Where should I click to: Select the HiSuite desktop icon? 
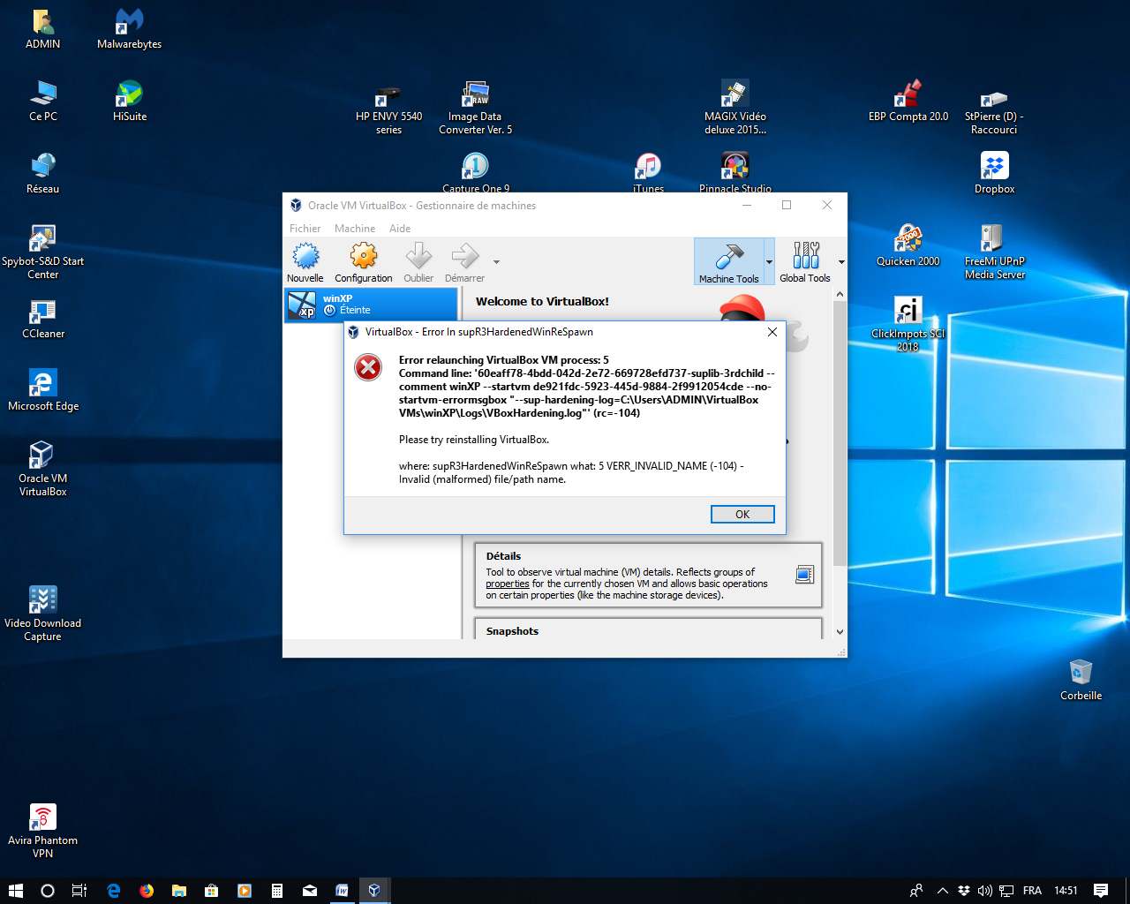pyautogui.click(x=129, y=102)
